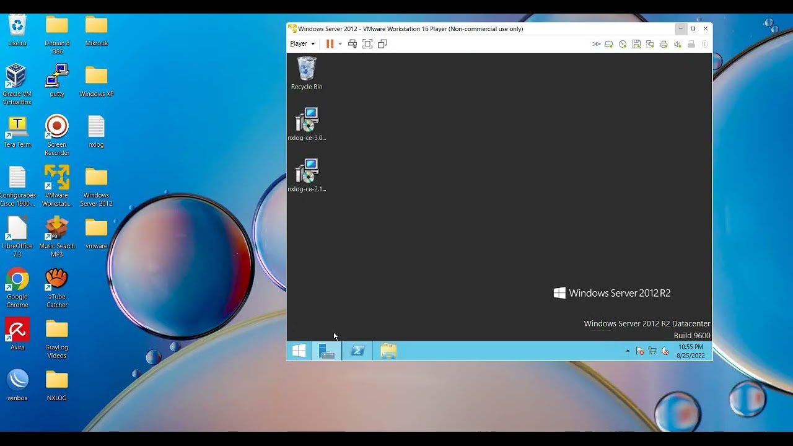
Task: Select the CD/DVD drive device icon
Action: click(x=623, y=44)
